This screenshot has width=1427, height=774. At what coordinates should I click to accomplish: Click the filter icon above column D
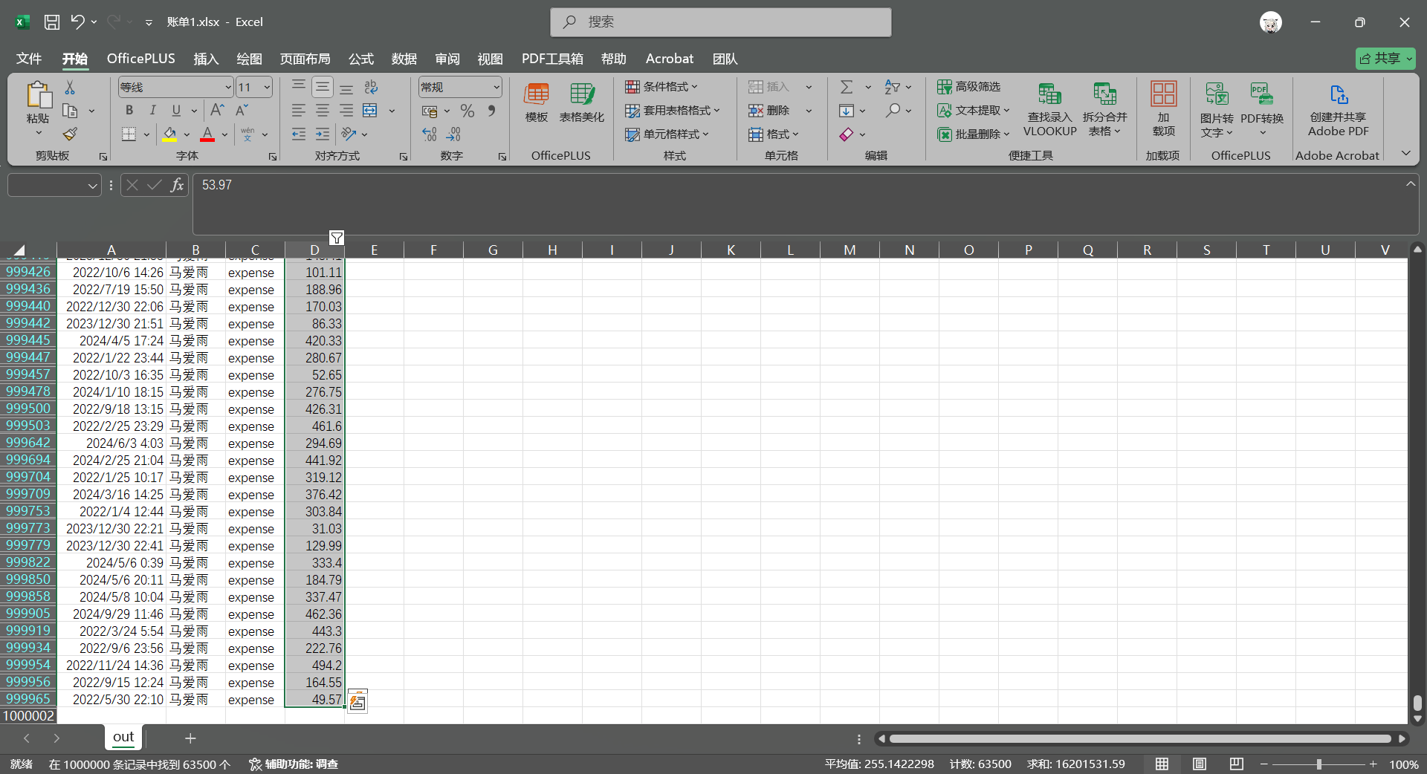(x=337, y=238)
